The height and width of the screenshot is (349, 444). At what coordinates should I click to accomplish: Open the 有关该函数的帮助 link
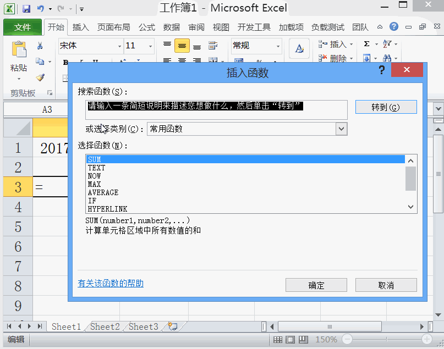[111, 284]
